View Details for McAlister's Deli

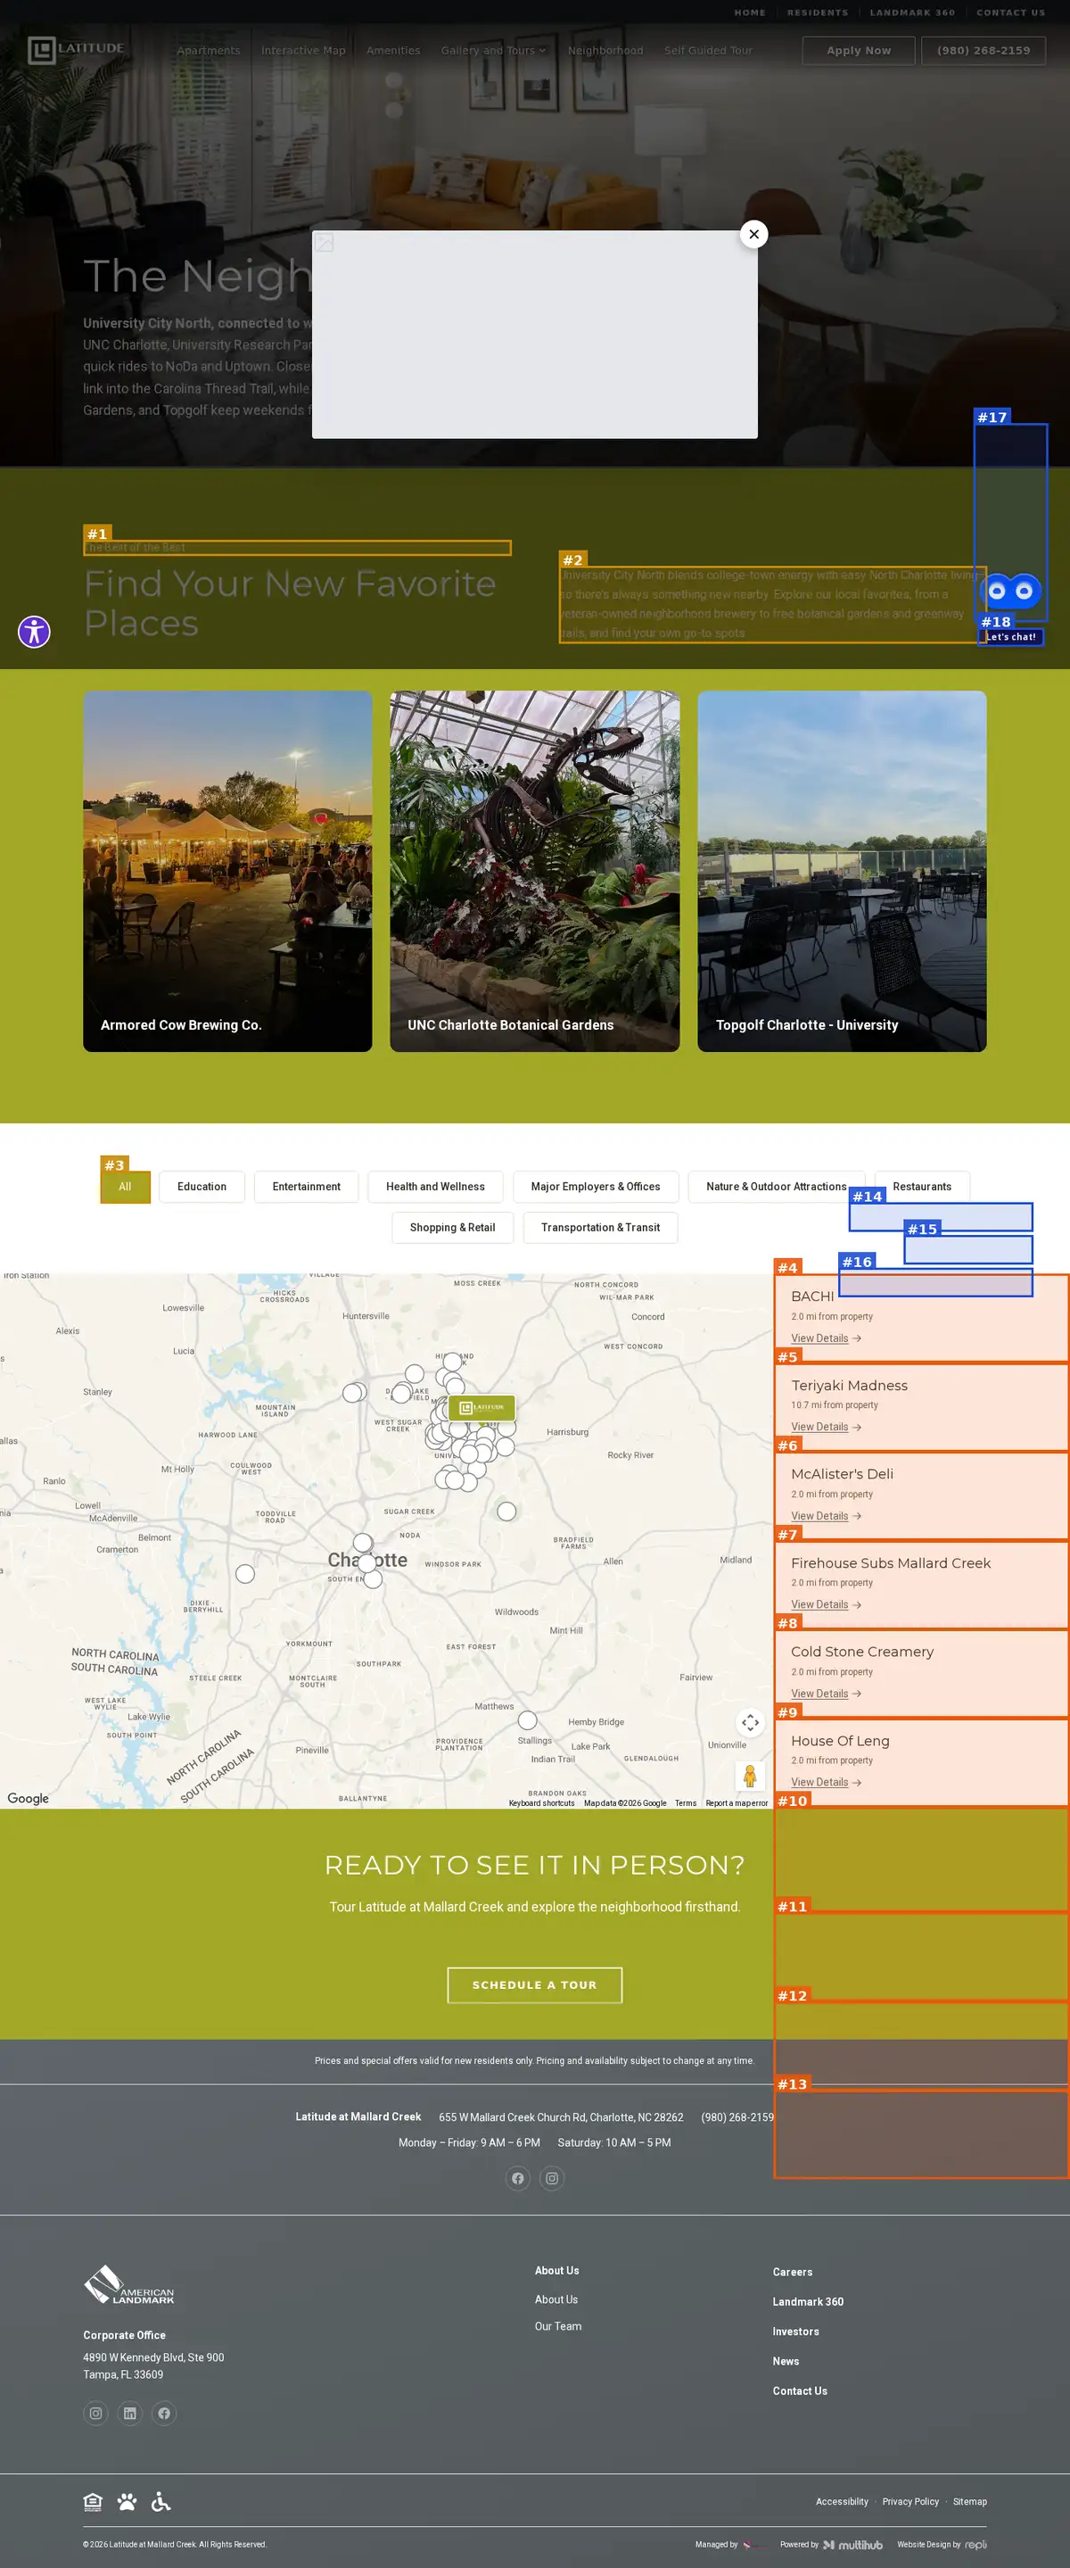tap(826, 1515)
